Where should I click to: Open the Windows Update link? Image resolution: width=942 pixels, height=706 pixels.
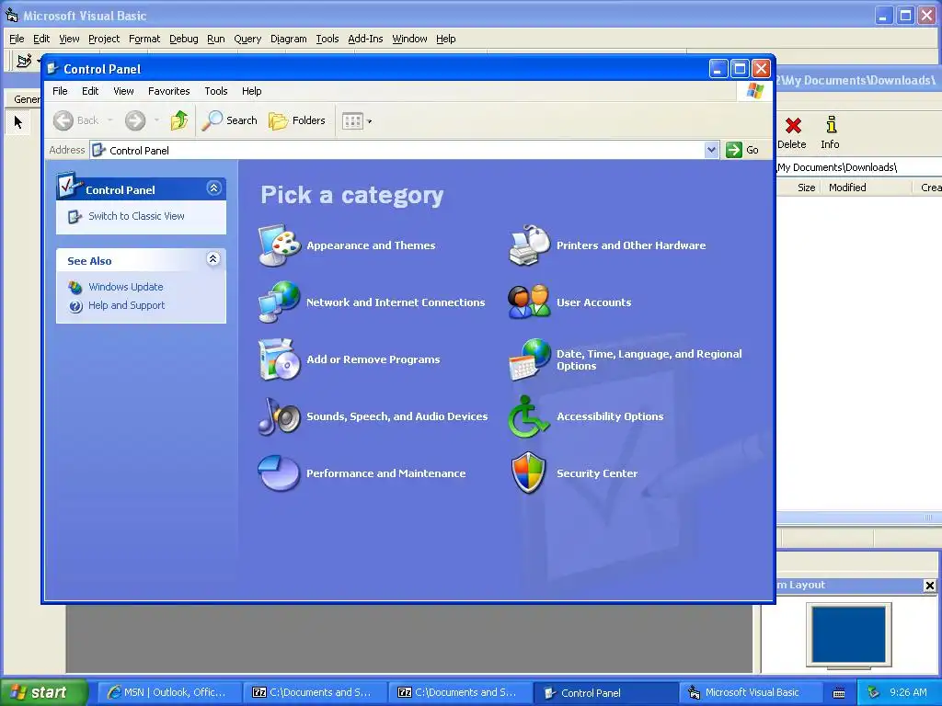(125, 287)
